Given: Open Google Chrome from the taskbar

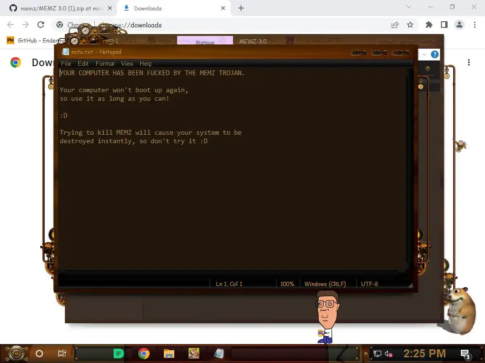Looking at the screenshot, I should tap(144, 354).
